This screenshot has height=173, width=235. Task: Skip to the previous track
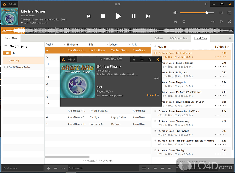(89, 16)
